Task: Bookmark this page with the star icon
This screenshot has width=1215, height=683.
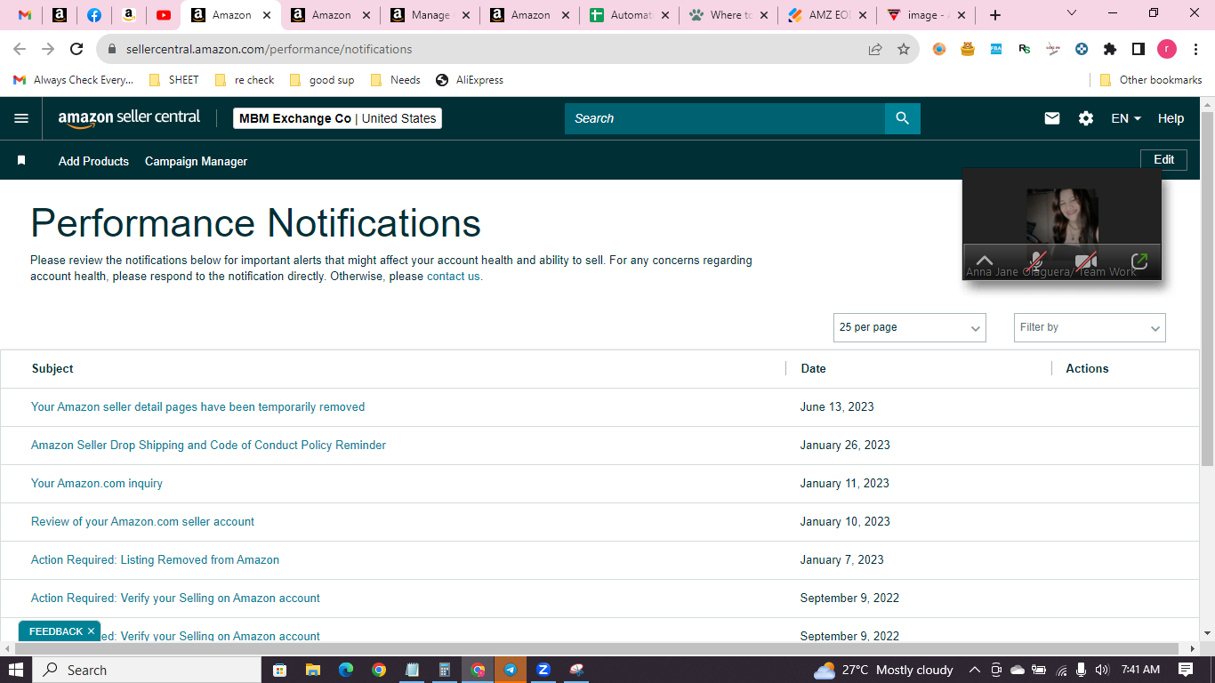Action: (x=904, y=49)
